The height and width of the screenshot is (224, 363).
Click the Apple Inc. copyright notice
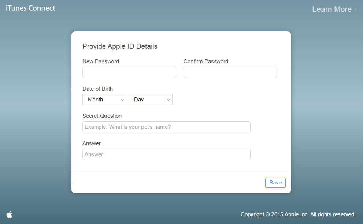[298, 214]
